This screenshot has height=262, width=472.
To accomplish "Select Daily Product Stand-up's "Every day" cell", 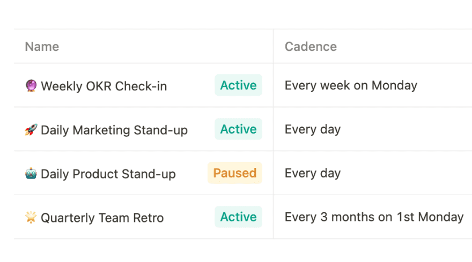I will (313, 173).
